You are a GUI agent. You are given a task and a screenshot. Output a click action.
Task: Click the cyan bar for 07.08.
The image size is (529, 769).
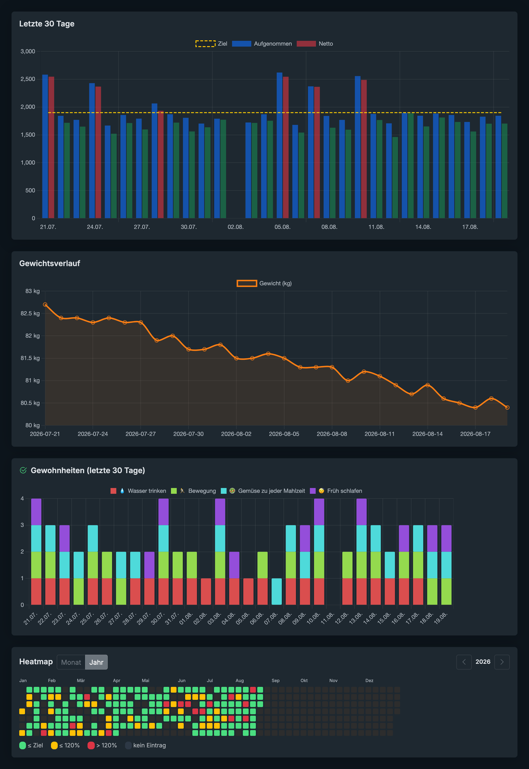coord(277,592)
